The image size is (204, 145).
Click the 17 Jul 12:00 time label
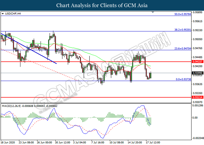click(153, 143)
